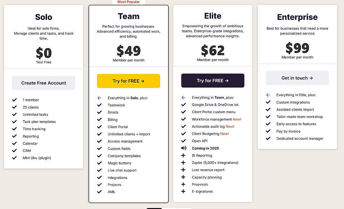344x209 pixels.
Task: Click the checkmark next to Unlimited clients + import
Action: tap(99, 134)
